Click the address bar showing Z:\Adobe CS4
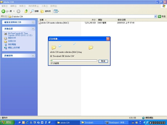Image resolution: width=167 pixels, height=125 pixels. pyautogui.click(x=81, y=16)
